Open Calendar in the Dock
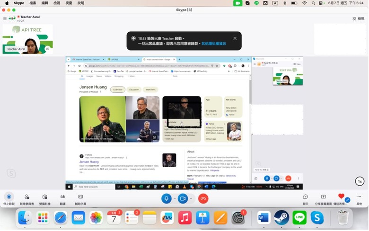Image resolution: width=369 pixels, height=231 pixels. point(114,218)
